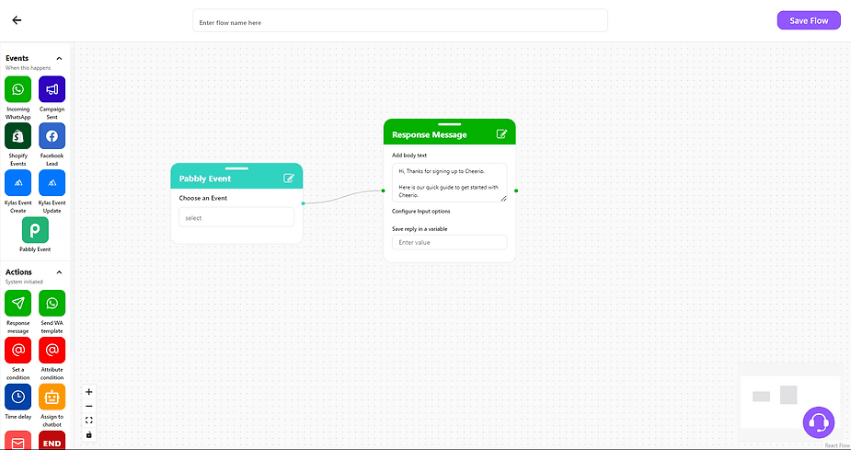
Task: Click the Pabbly Event node header
Action: [236, 176]
